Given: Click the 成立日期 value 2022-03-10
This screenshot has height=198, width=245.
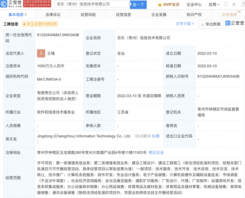Looking at the screenshot, I should point(207,53).
